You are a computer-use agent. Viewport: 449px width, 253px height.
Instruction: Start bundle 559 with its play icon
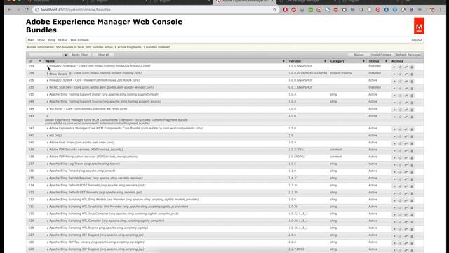tap(394, 67)
